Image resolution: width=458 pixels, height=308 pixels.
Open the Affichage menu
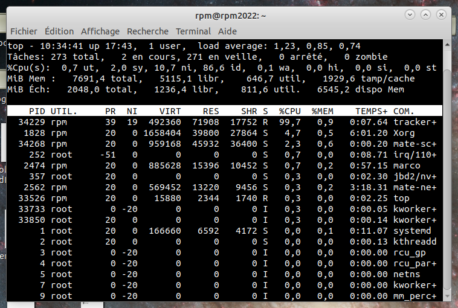click(x=100, y=31)
